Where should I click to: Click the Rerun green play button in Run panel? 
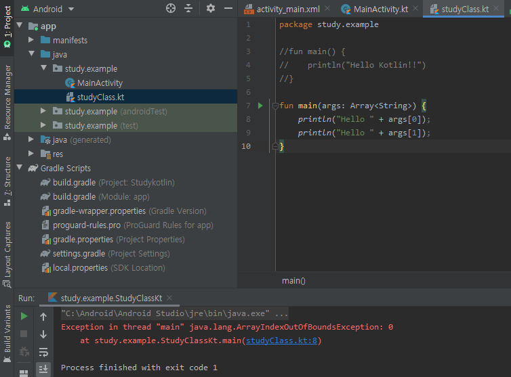point(24,316)
